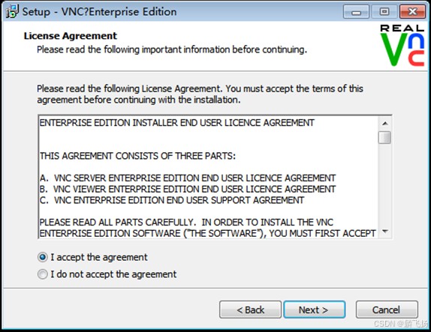Screen dimensions: 431x332
Task: Click the line "A. VNC SERVER ENTERPRISE EDITION"
Action: (188, 178)
